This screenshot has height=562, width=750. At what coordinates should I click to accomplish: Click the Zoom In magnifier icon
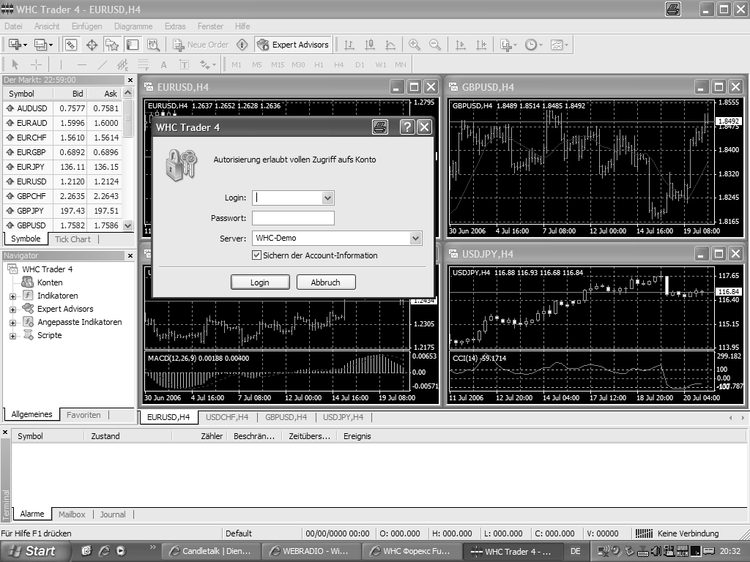point(415,45)
